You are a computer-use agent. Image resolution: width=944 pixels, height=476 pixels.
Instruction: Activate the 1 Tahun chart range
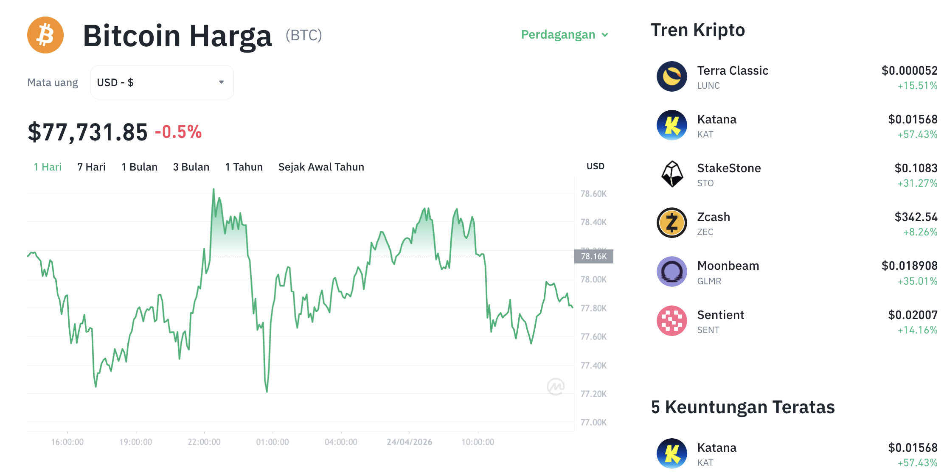pyautogui.click(x=244, y=167)
